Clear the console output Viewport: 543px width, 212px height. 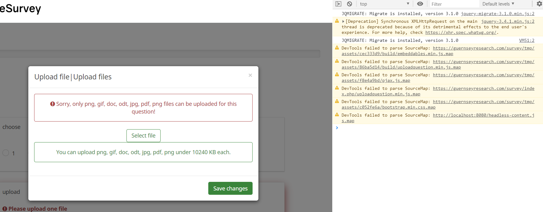[x=349, y=4]
